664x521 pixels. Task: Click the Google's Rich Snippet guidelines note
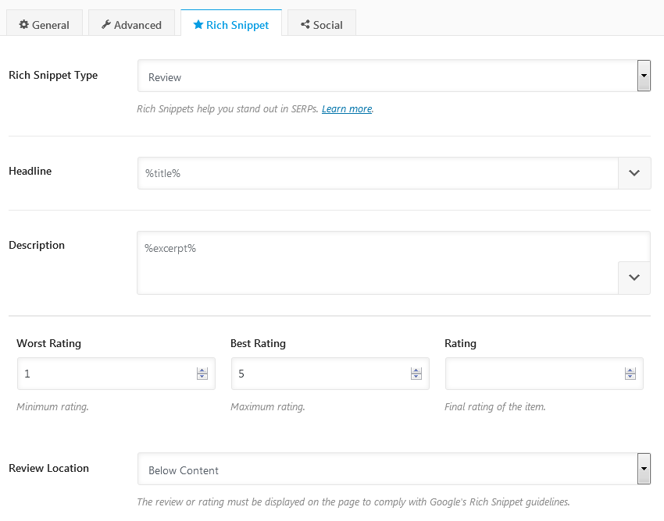point(354,502)
